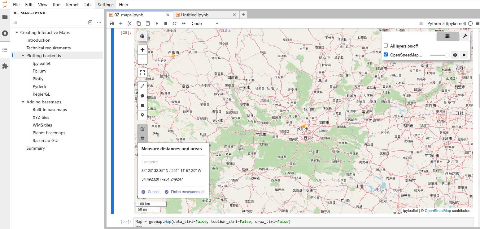Close the 02_maps.ipynb tab
480x229 pixels.
pos(168,15)
